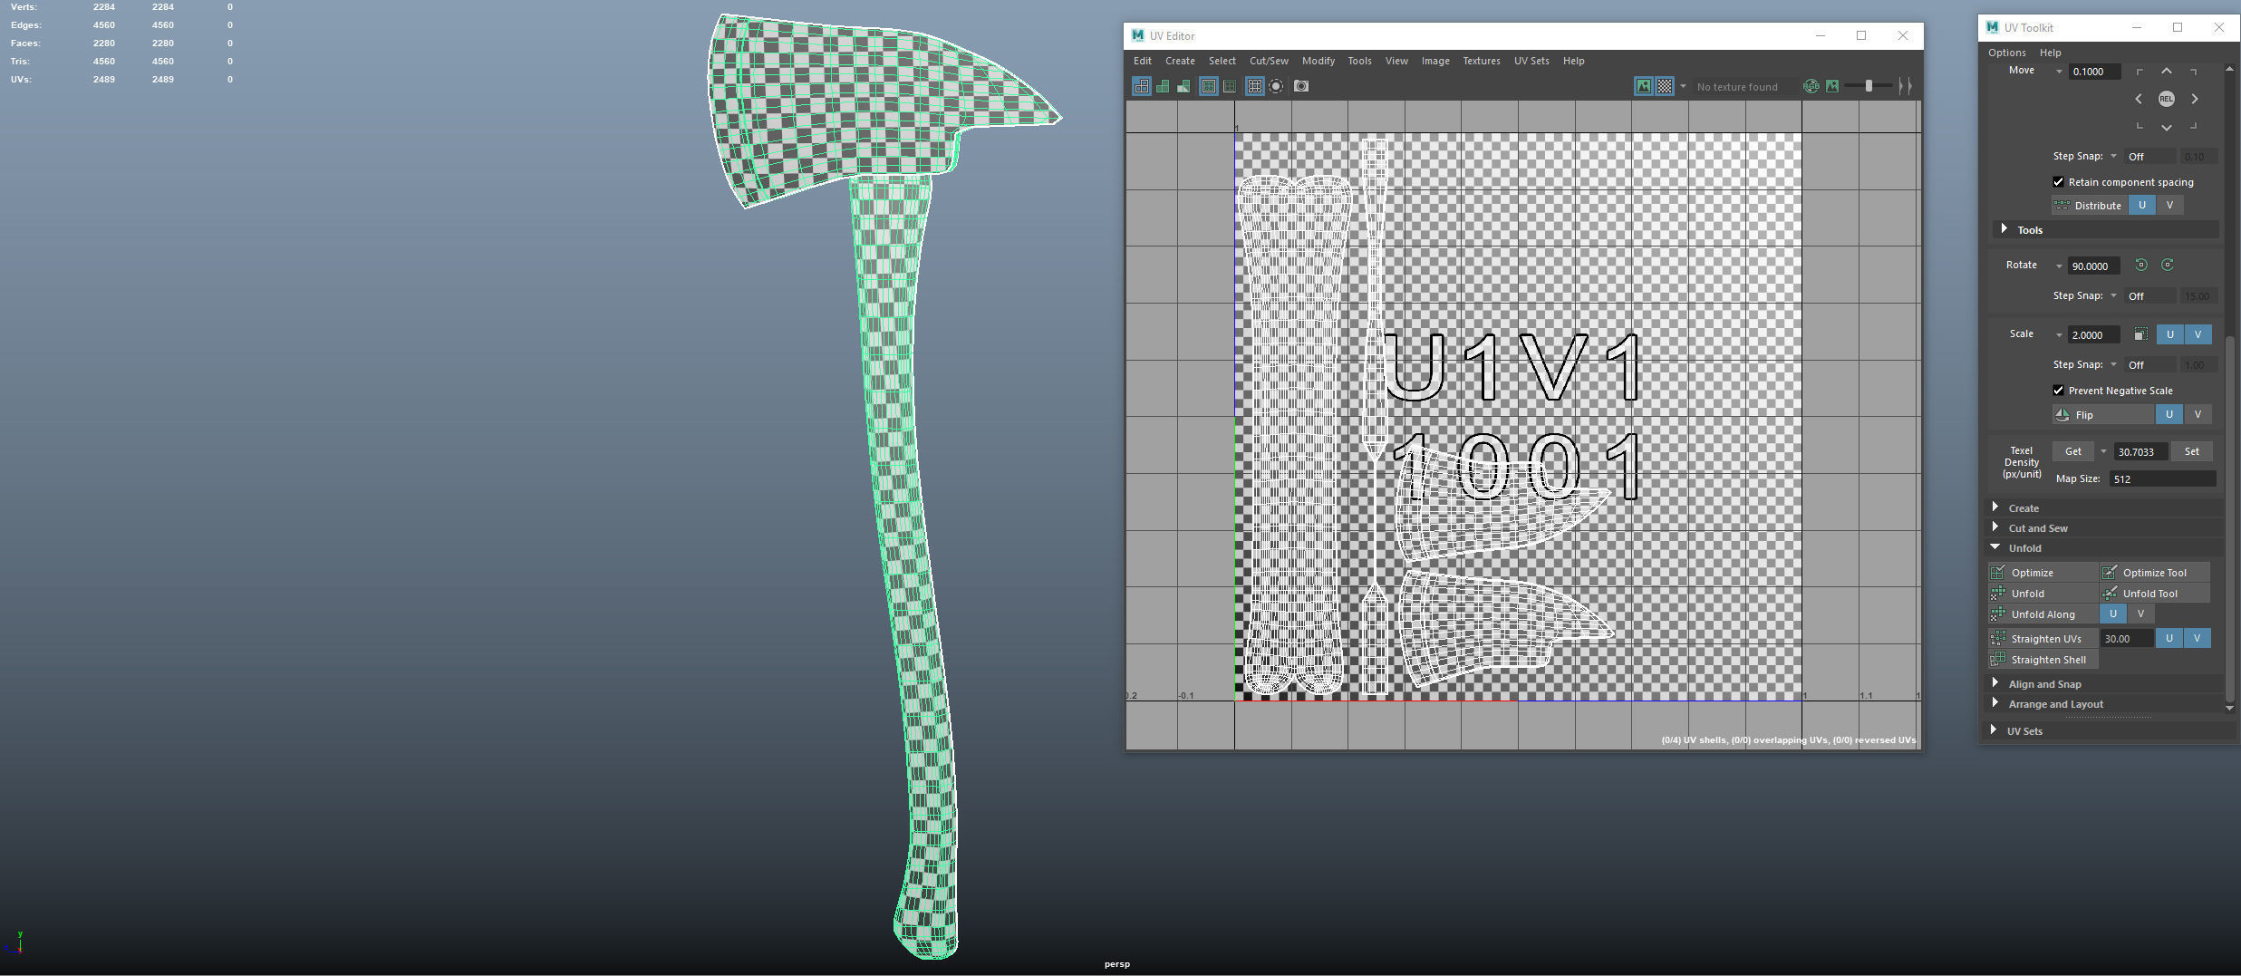2241x976 pixels.
Task: Click the scale pivot square icon
Action: [x=2140, y=334]
